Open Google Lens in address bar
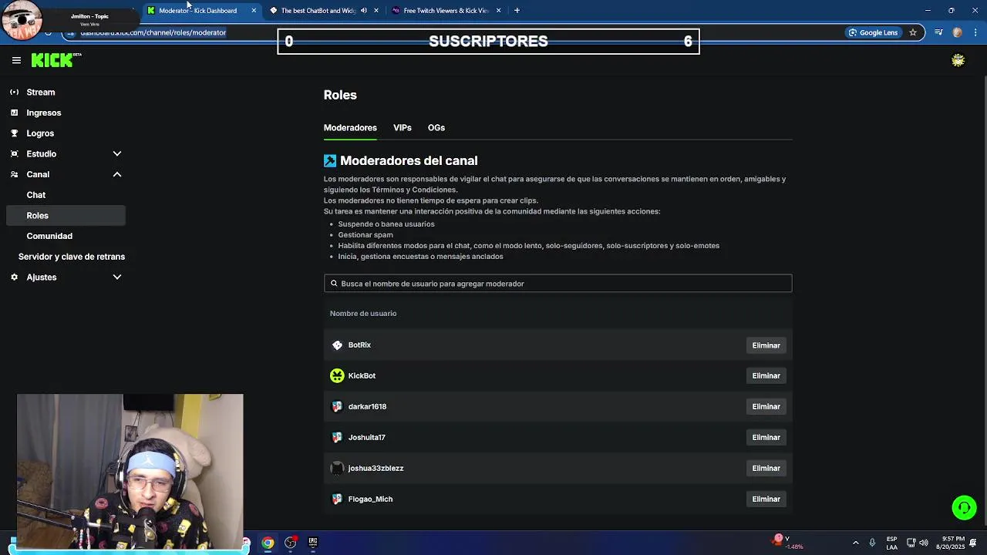Image resolution: width=987 pixels, height=555 pixels. (873, 32)
